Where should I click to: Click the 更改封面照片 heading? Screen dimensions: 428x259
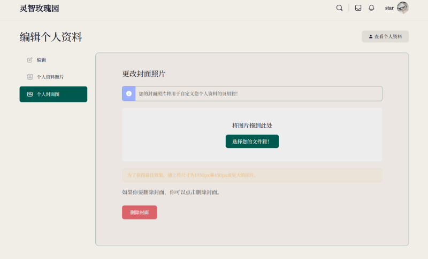(143, 74)
